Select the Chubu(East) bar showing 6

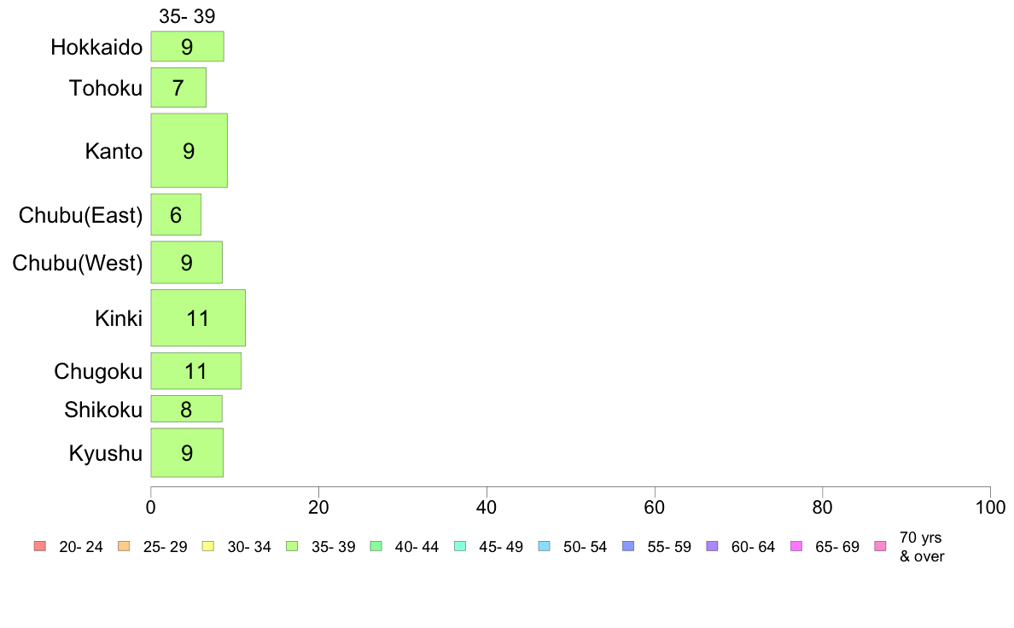[x=176, y=214]
